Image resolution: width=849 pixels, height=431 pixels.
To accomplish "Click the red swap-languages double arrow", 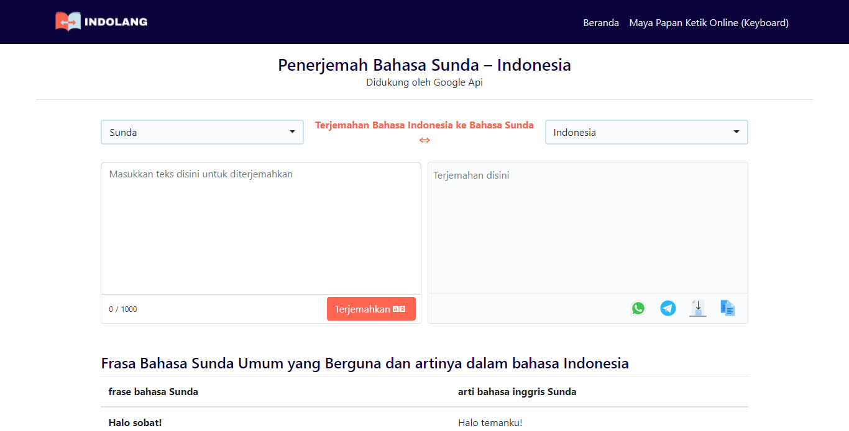I will pos(424,140).
